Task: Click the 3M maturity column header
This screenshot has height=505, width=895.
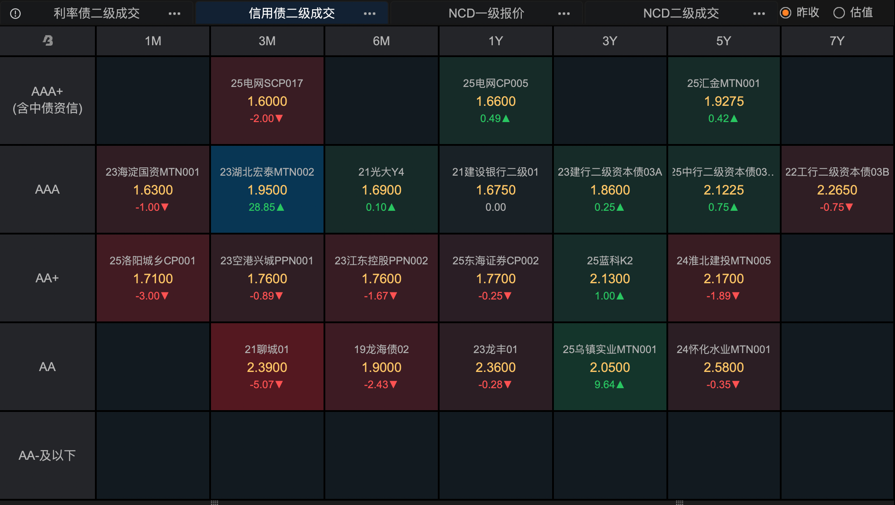Action: click(x=267, y=41)
